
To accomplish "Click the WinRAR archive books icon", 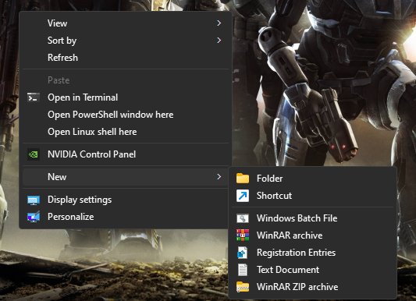I will pyautogui.click(x=243, y=235).
